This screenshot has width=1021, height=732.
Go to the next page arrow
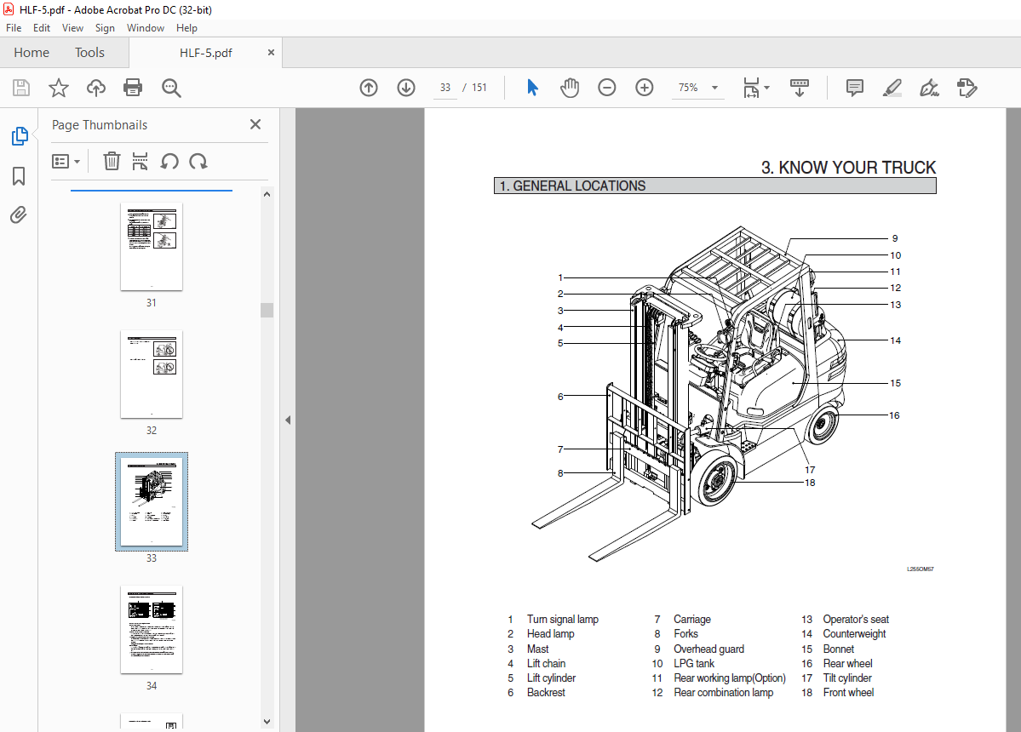(406, 87)
